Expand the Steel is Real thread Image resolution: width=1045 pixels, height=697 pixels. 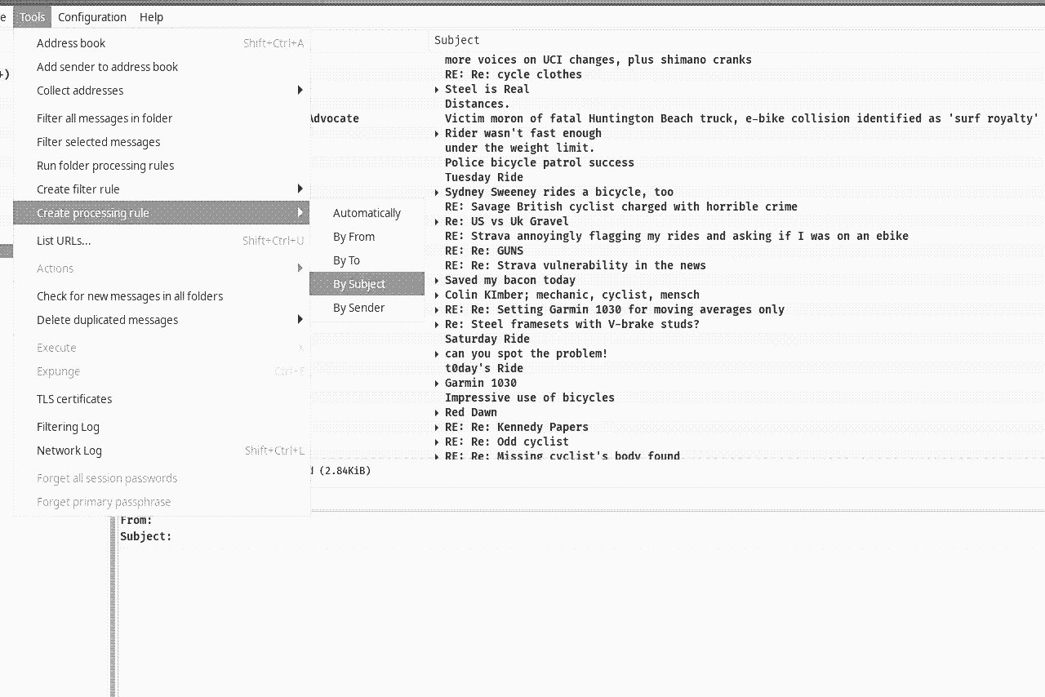[x=437, y=89]
